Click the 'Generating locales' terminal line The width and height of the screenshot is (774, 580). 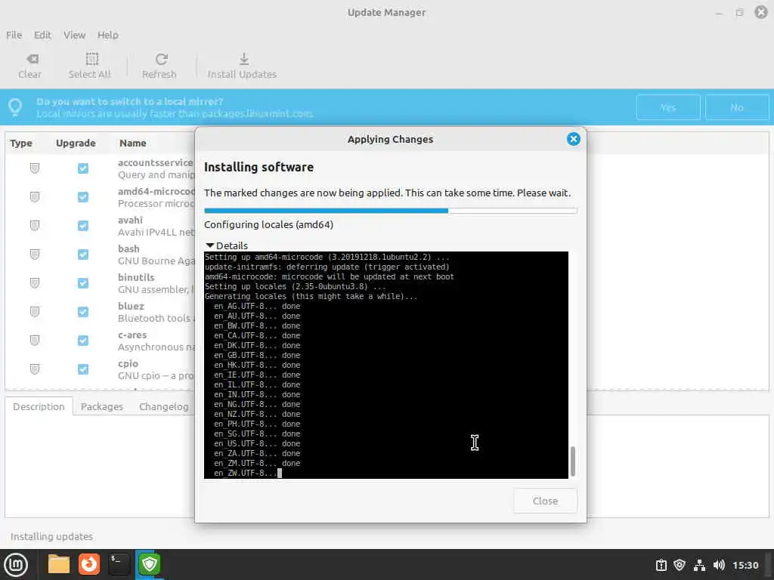click(x=311, y=296)
